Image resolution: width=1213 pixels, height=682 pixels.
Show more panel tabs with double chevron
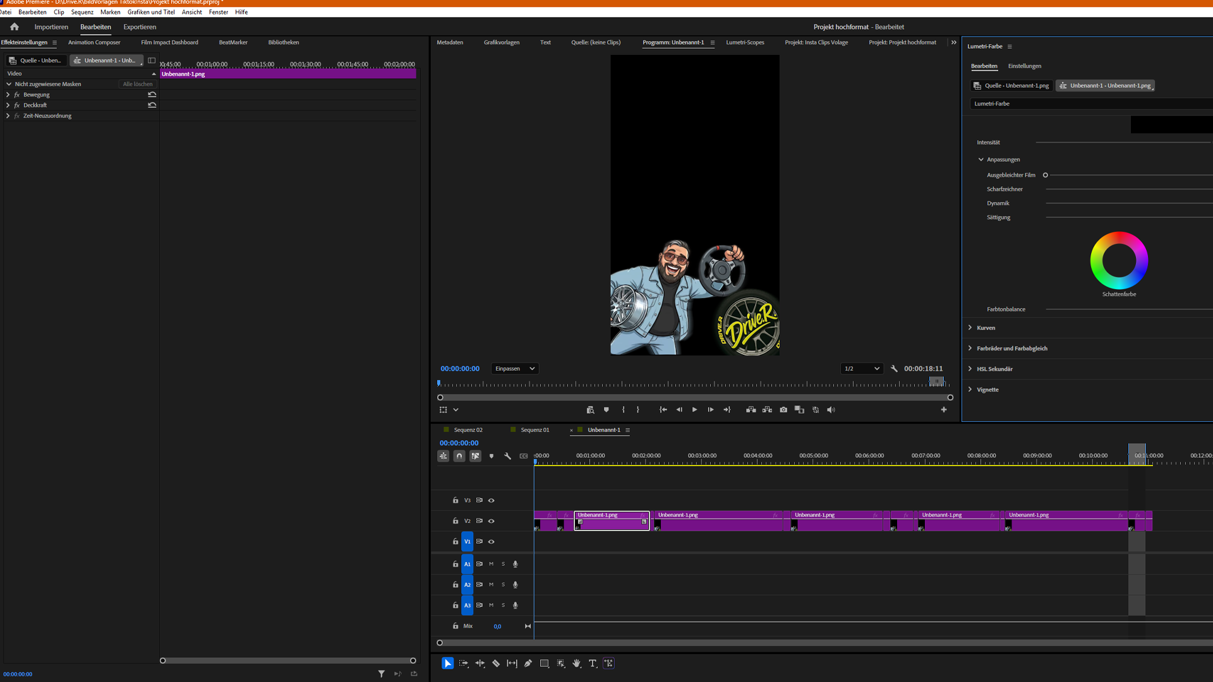pyautogui.click(x=954, y=42)
